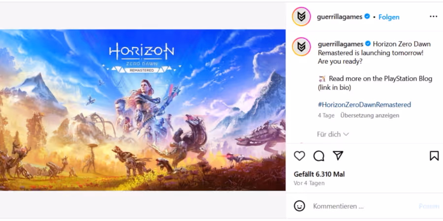Expand the Für dich comment filter
The height and width of the screenshot is (221, 443).
(333, 134)
